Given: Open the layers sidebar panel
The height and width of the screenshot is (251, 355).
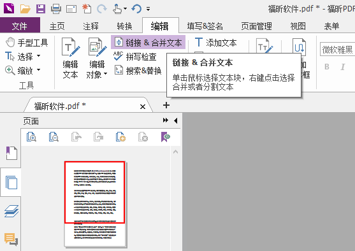Looking at the screenshot, I should pos(11,211).
